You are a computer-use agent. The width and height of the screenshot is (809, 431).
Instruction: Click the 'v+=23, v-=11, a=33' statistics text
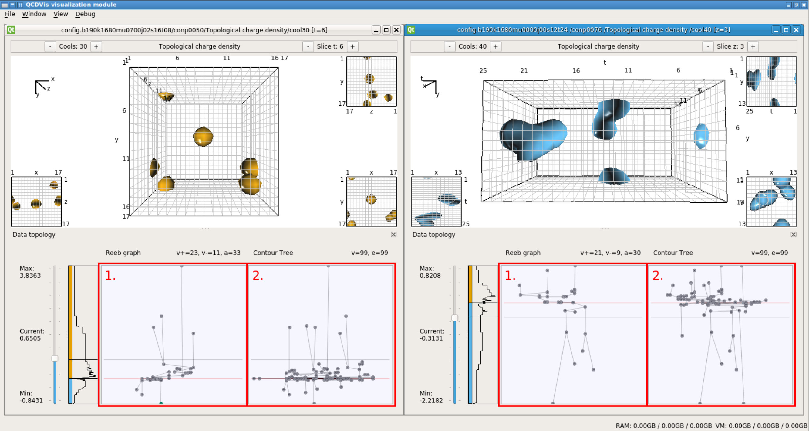coord(208,253)
